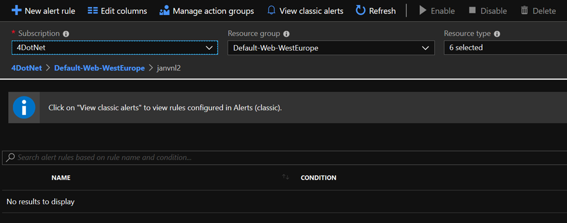Click the Edit columns icon
Viewport: 567px width, 223px height.
coord(93,11)
